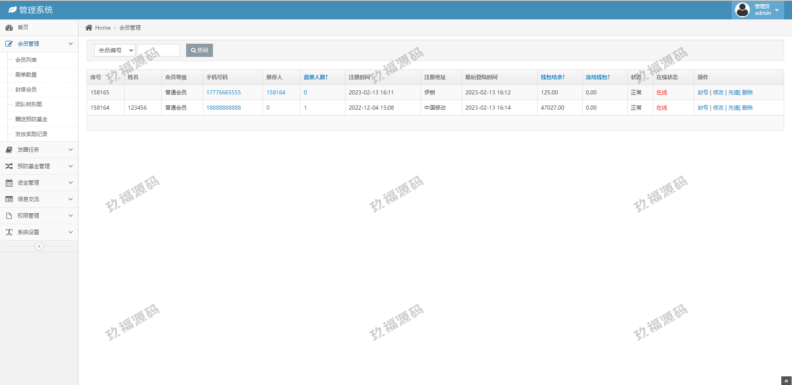792x385 pixels.
Task: Click the search text input field
Action: pos(158,50)
